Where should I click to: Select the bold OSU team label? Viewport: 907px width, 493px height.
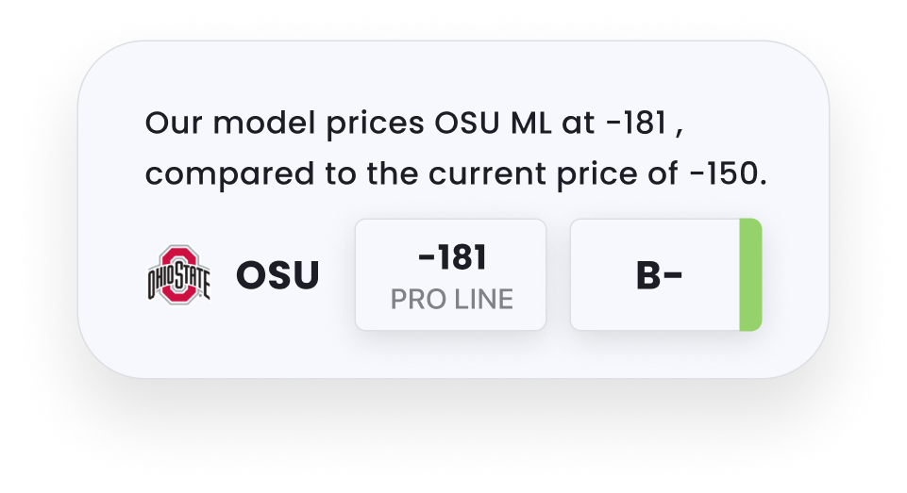(x=277, y=275)
